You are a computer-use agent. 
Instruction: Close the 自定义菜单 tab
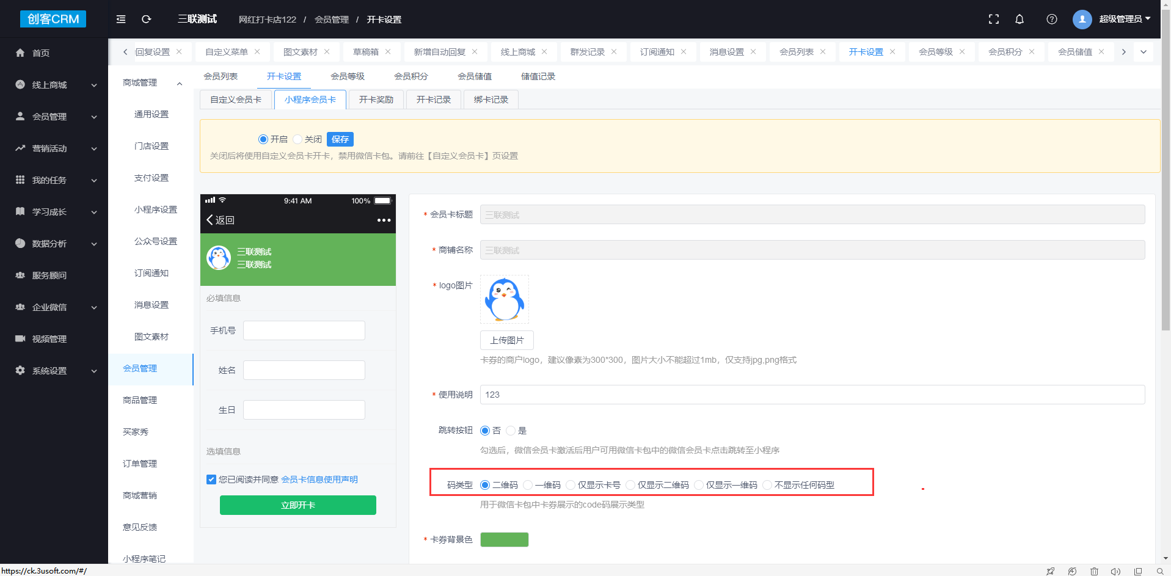[257, 52]
